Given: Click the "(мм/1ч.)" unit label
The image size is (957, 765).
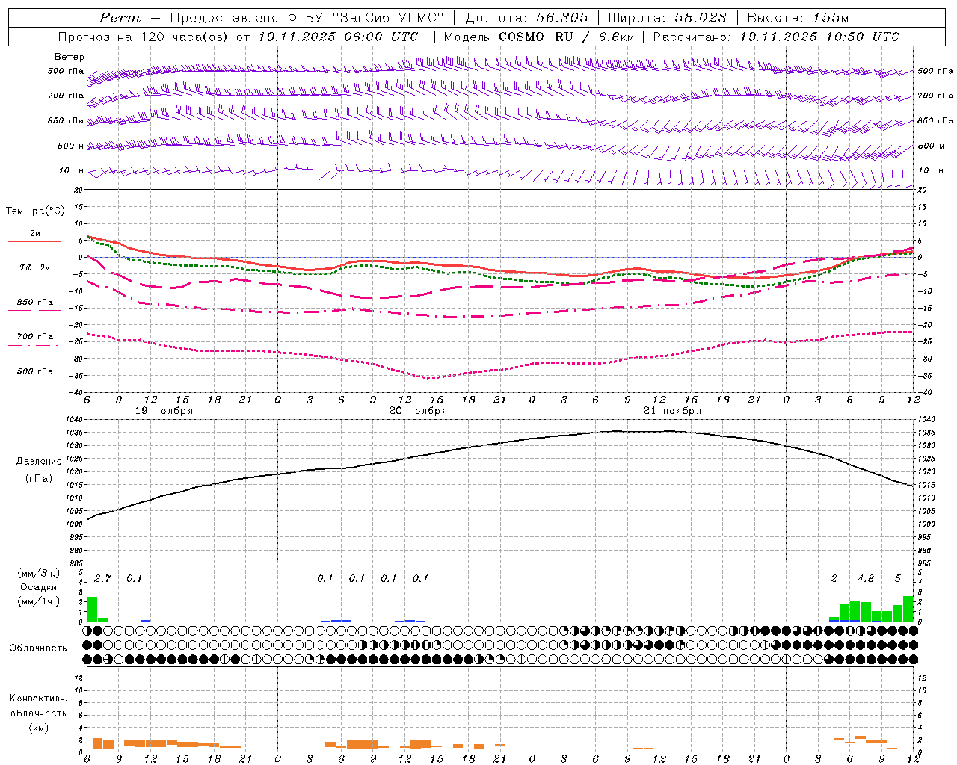Looking at the screenshot, I should 39,601.
